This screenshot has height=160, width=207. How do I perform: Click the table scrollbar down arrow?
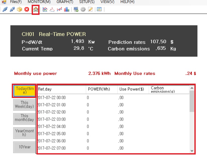192,151
